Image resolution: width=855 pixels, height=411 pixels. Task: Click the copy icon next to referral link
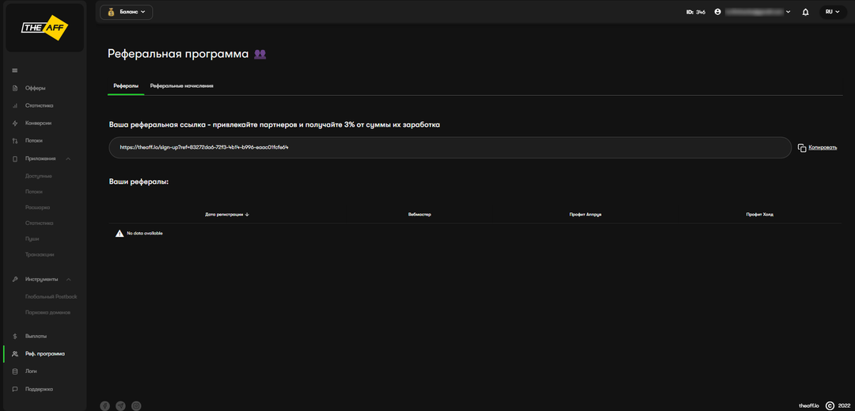tap(801, 148)
